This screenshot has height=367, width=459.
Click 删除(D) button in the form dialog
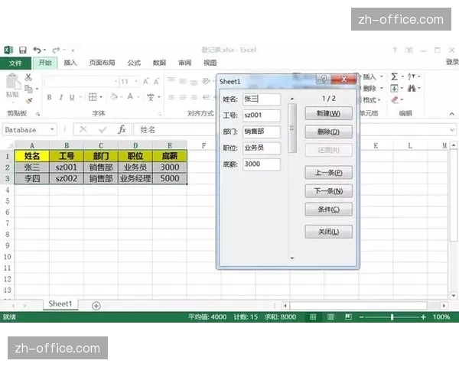pyautogui.click(x=328, y=132)
